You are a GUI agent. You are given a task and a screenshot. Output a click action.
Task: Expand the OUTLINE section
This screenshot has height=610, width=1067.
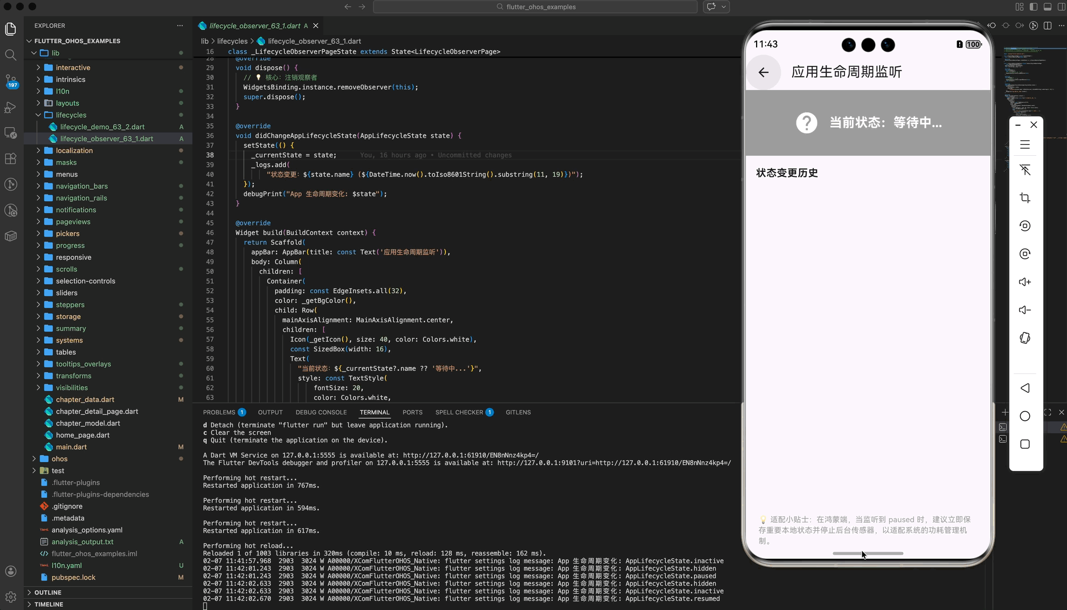(x=47, y=592)
